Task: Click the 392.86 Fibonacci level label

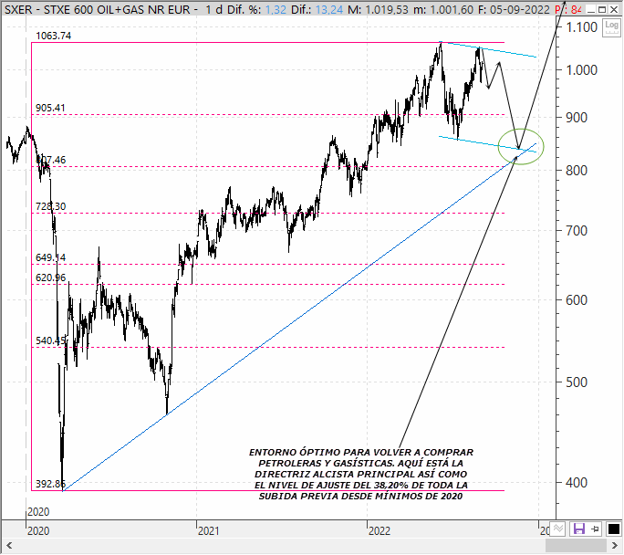Action: [x=50, y=484]
